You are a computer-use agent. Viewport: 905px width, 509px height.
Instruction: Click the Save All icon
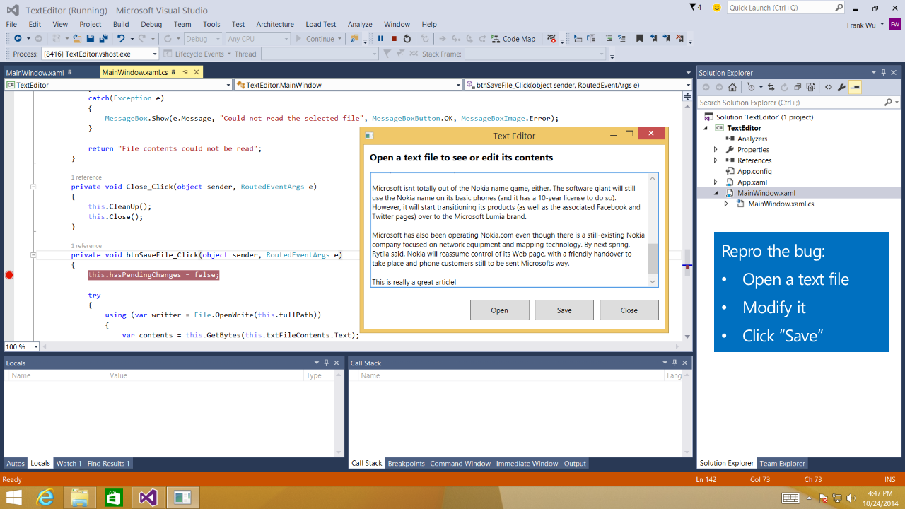(x=103, y=38)
